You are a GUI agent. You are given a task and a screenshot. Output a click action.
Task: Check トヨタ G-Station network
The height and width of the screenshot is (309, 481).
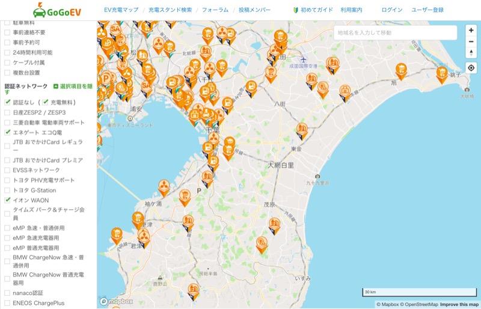click(7, 191)
